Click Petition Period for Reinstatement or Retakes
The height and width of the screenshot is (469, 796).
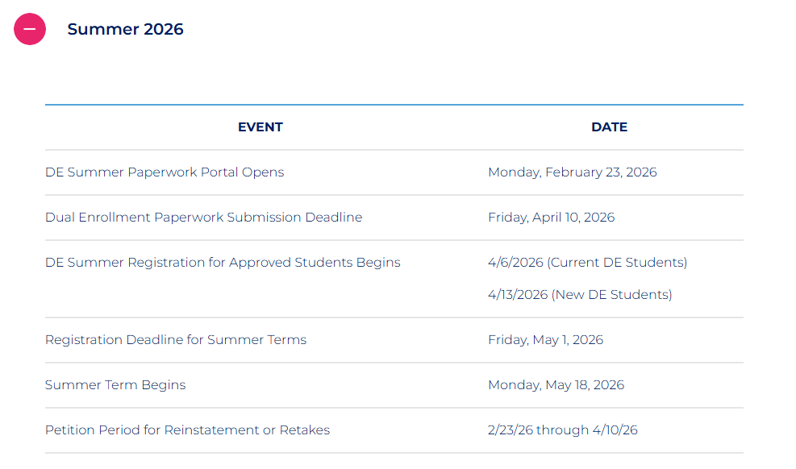(187, 430)
